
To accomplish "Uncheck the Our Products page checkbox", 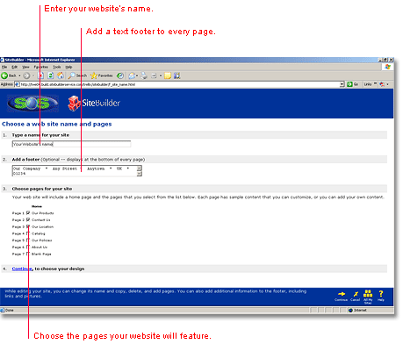I will point(28,213).
